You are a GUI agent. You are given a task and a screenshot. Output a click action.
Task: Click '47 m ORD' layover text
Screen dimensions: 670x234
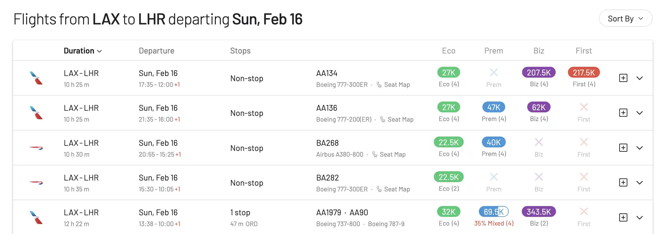[x=244, y=224]
